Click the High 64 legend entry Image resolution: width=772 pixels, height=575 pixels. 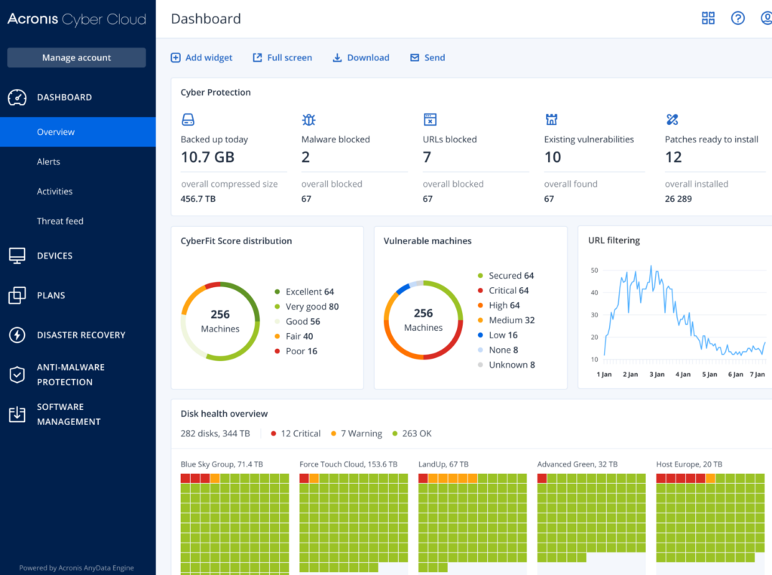(x=499, y=305)
